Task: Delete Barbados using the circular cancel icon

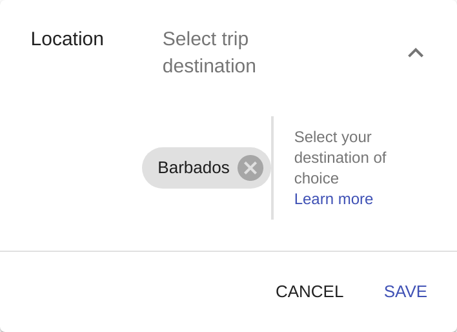Action: [x=250, y=168]
